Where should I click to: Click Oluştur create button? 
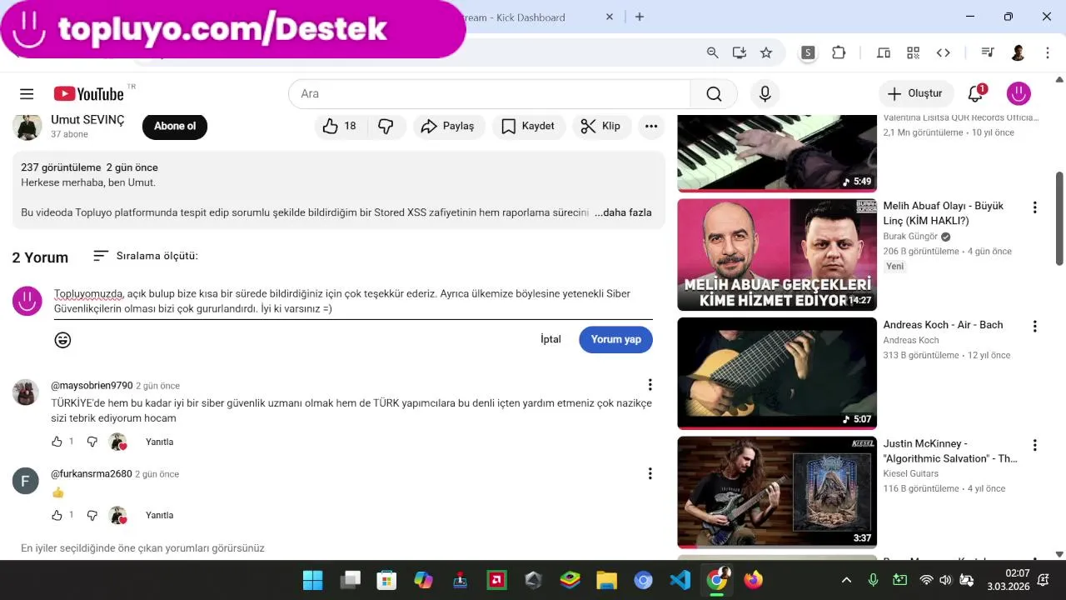coord(915,93)
